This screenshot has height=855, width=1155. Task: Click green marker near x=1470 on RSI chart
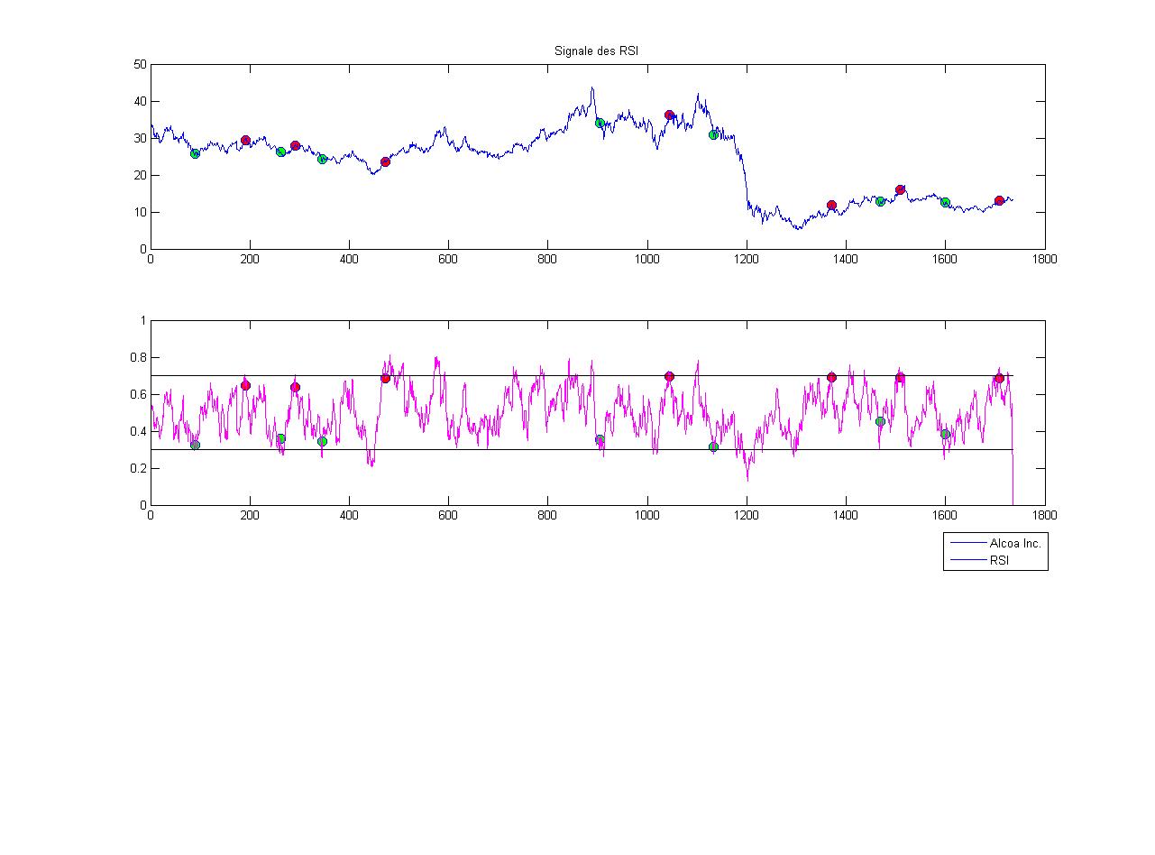(x=880, y=421)
